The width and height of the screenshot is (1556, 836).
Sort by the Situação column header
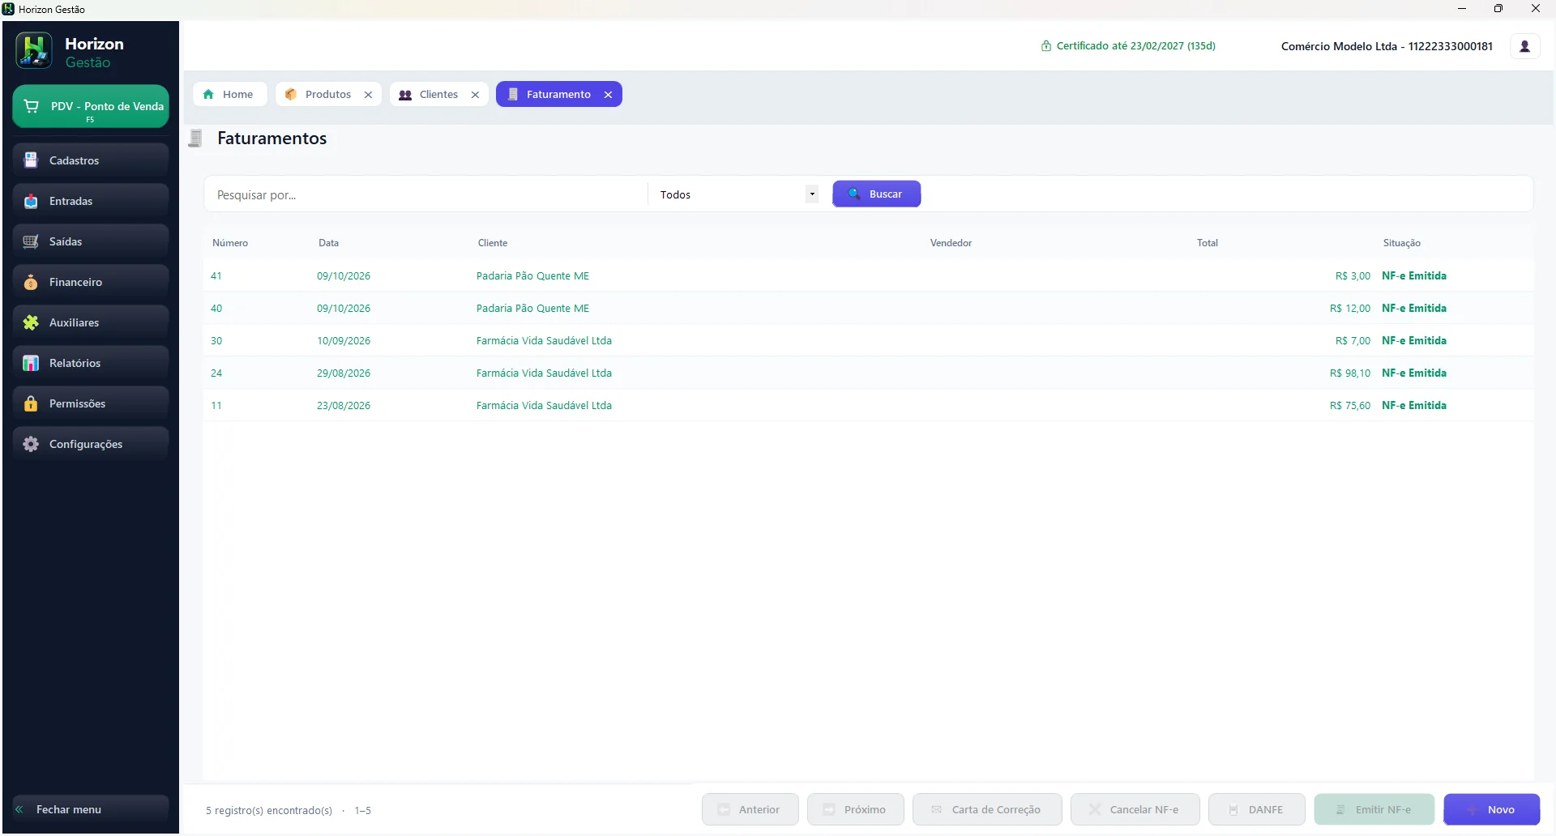[x=1401, y=243]
